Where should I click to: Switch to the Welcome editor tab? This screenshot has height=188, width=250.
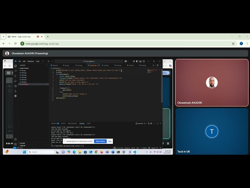[x=54, y=65]
